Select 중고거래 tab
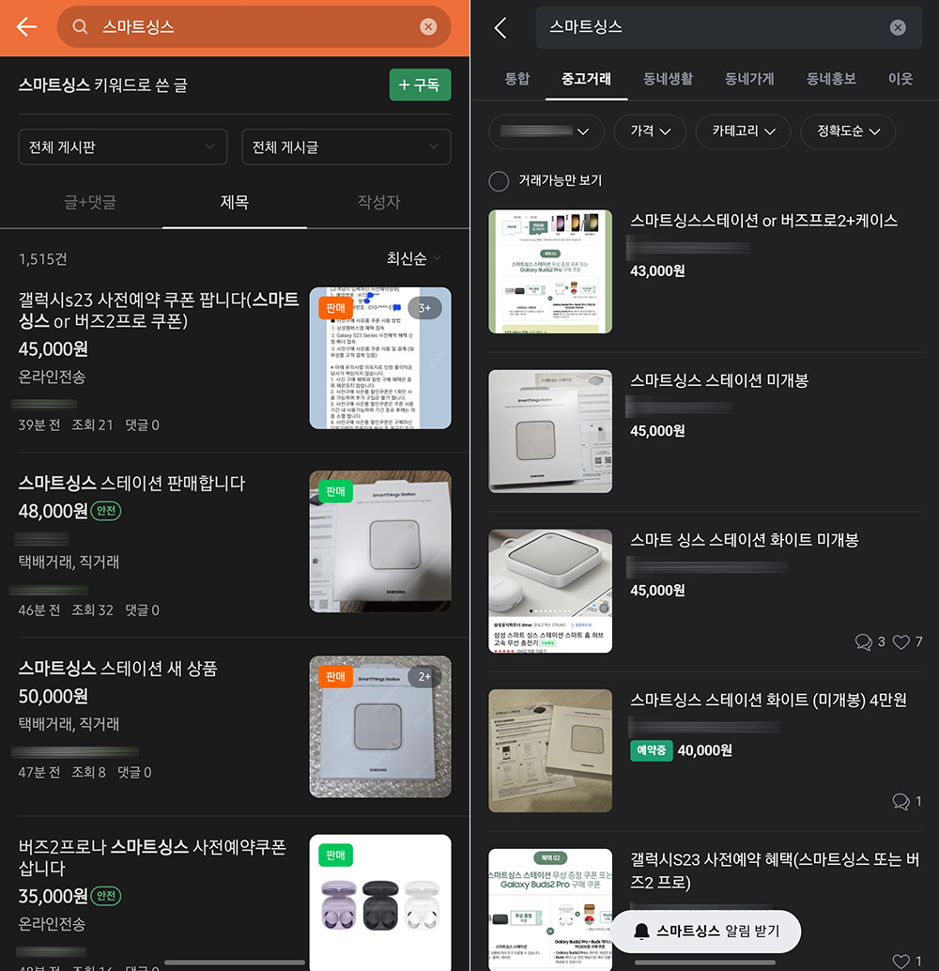 tap(586, 79)
